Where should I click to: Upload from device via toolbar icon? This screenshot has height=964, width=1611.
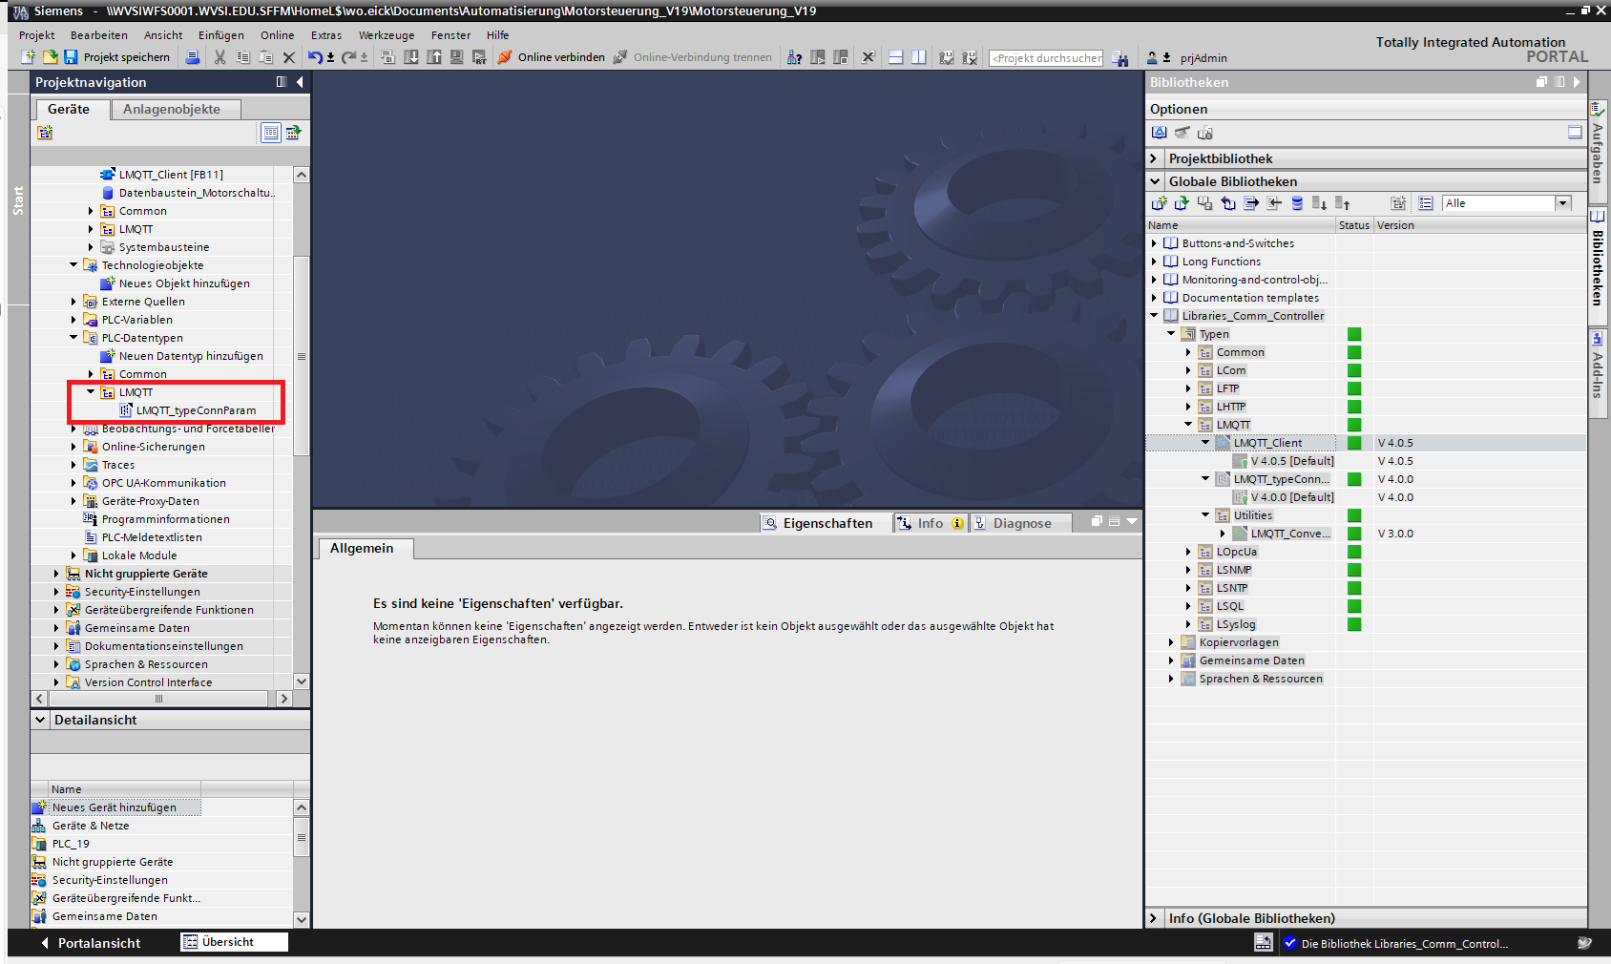click(434, 57)
